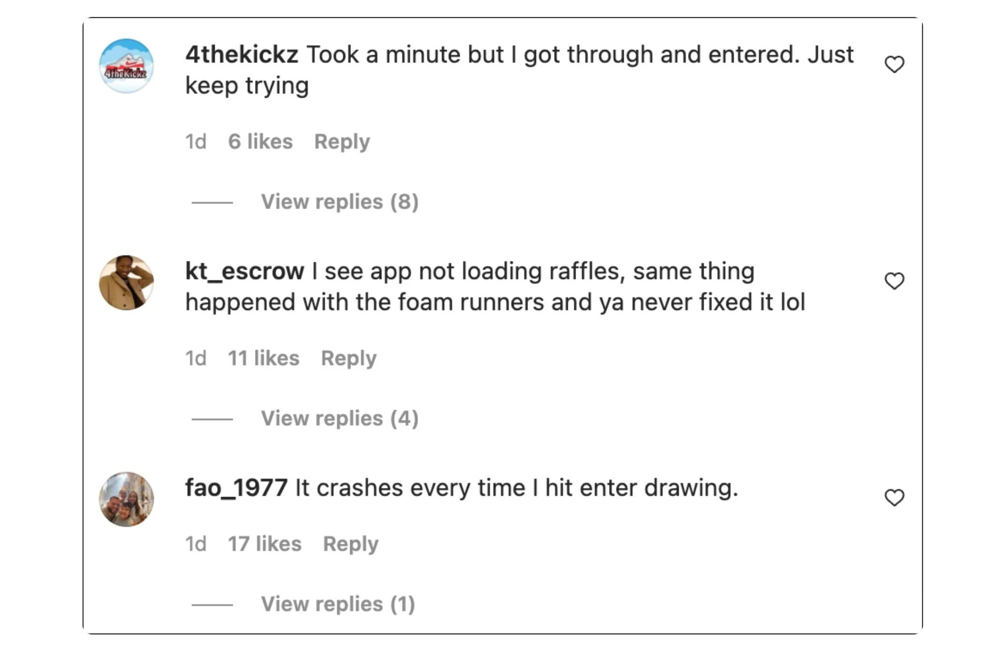Visit the kt_escrow username link
The height and width of the screenshot is (664, 993).
[244, 271]
